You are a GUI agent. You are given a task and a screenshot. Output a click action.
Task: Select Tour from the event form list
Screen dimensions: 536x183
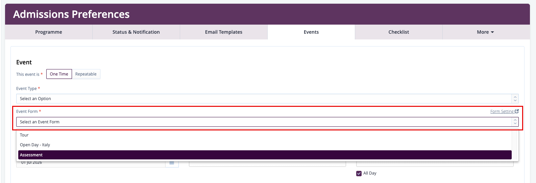(x=265, y=135)
